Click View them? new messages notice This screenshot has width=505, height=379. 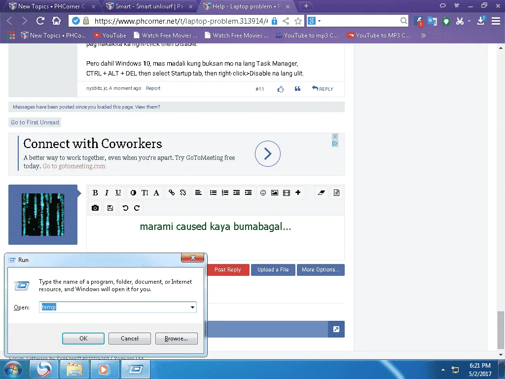coord(147,107)
